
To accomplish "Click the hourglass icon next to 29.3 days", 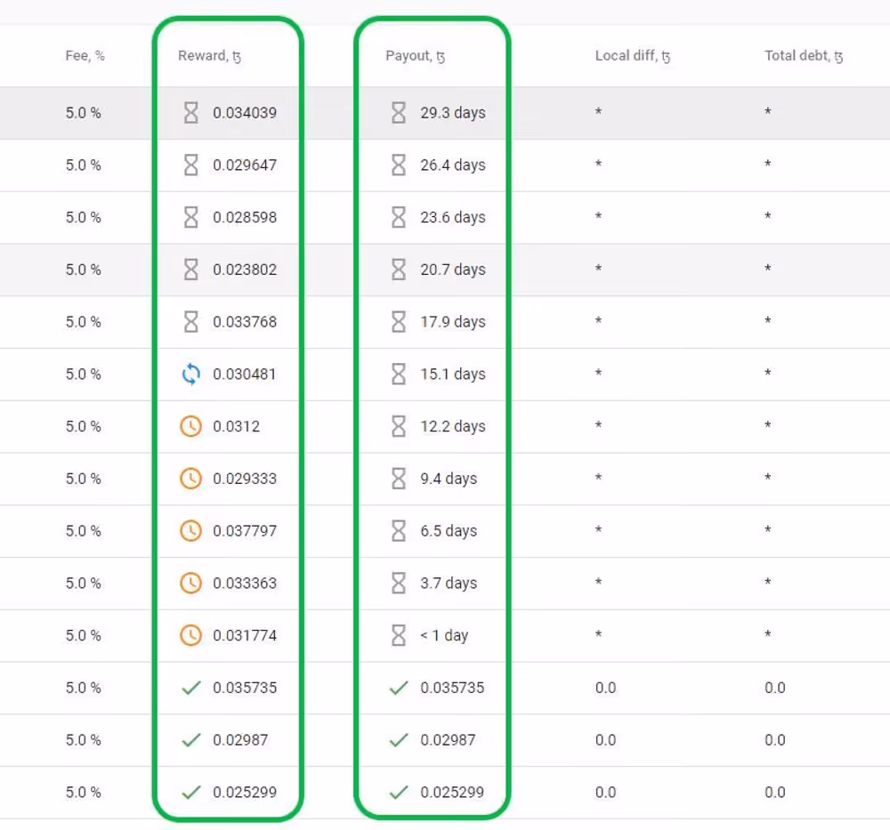I will [399, 113].
